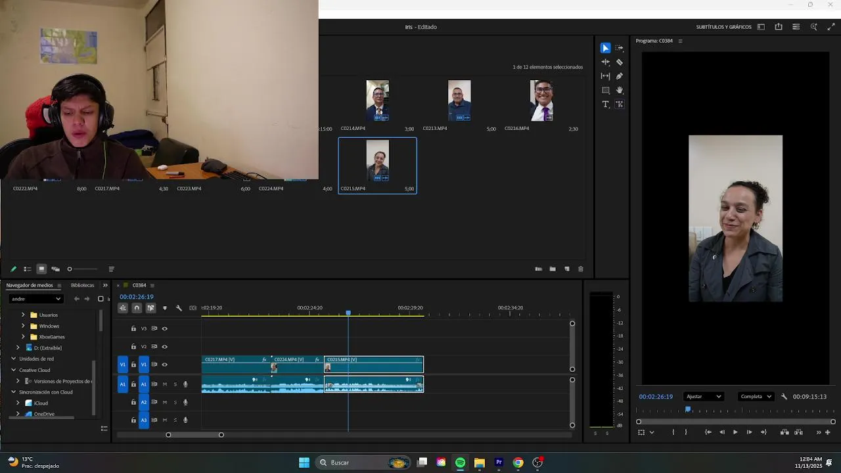The height and width of the screenshot is (473, 841).
Task: Mute audio track A1
Action: pyautogui.click(x=164, y=384)
